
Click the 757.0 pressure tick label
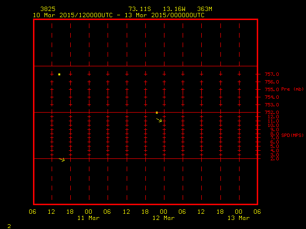pyautogui.click(x=272, y=74)
